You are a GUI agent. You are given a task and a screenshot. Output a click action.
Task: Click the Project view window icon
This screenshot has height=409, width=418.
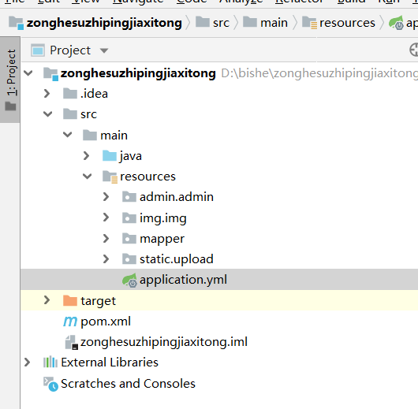click(38, 50)
